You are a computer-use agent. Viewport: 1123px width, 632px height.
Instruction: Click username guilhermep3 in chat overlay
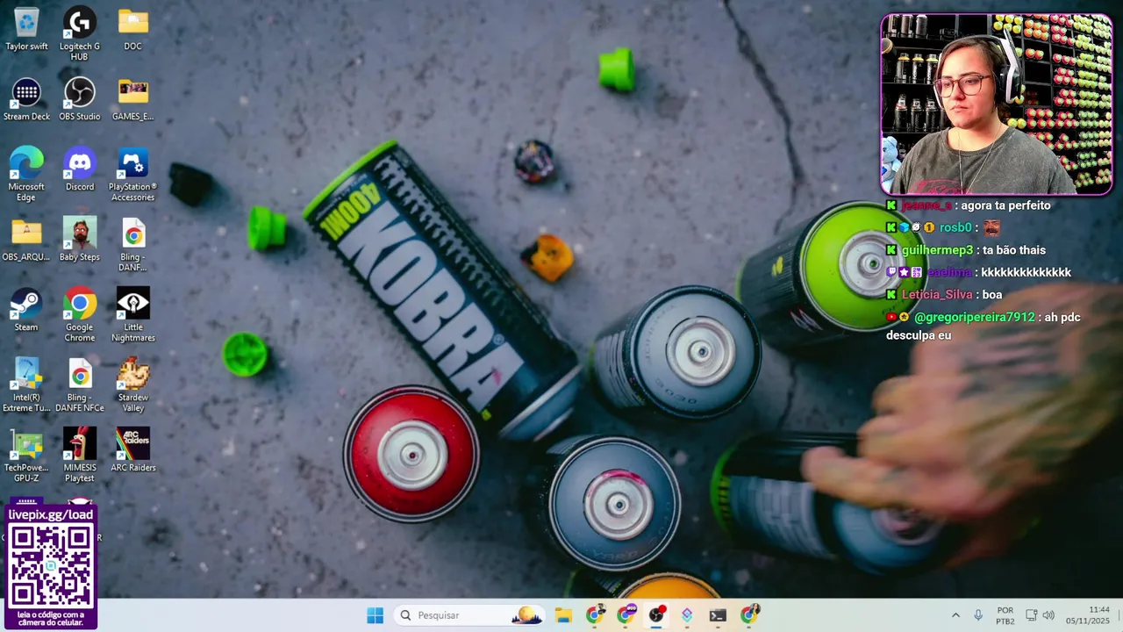tap(937, 250)
